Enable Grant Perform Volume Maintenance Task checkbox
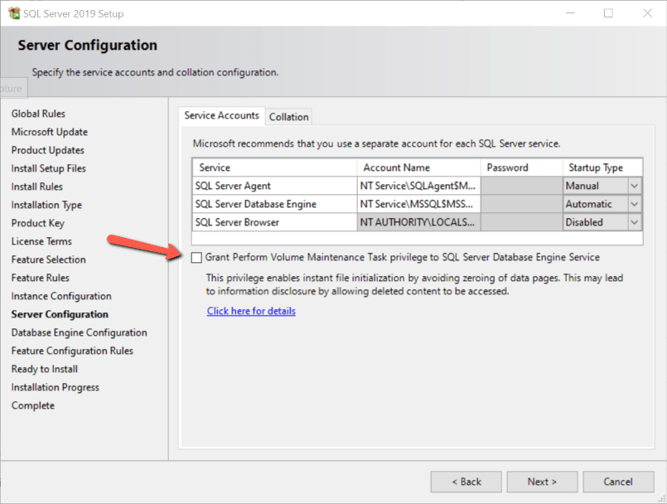Viewport: 667px width, 504px height. (x=196, y=258)
